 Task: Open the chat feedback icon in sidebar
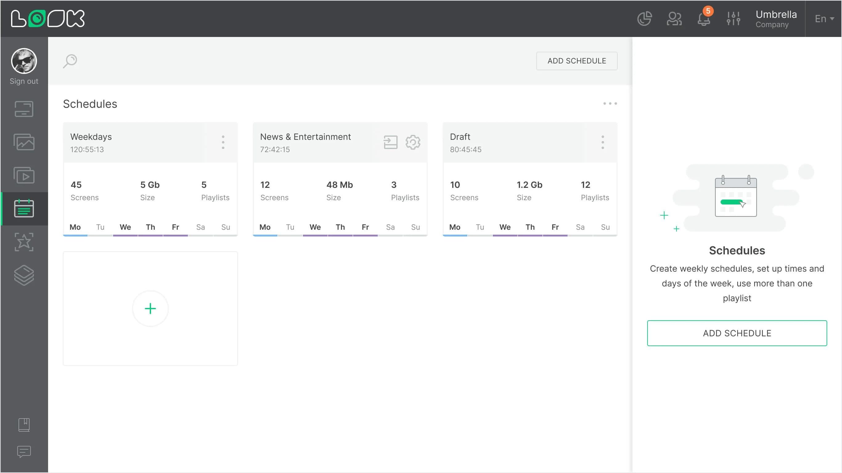[24, 452]
